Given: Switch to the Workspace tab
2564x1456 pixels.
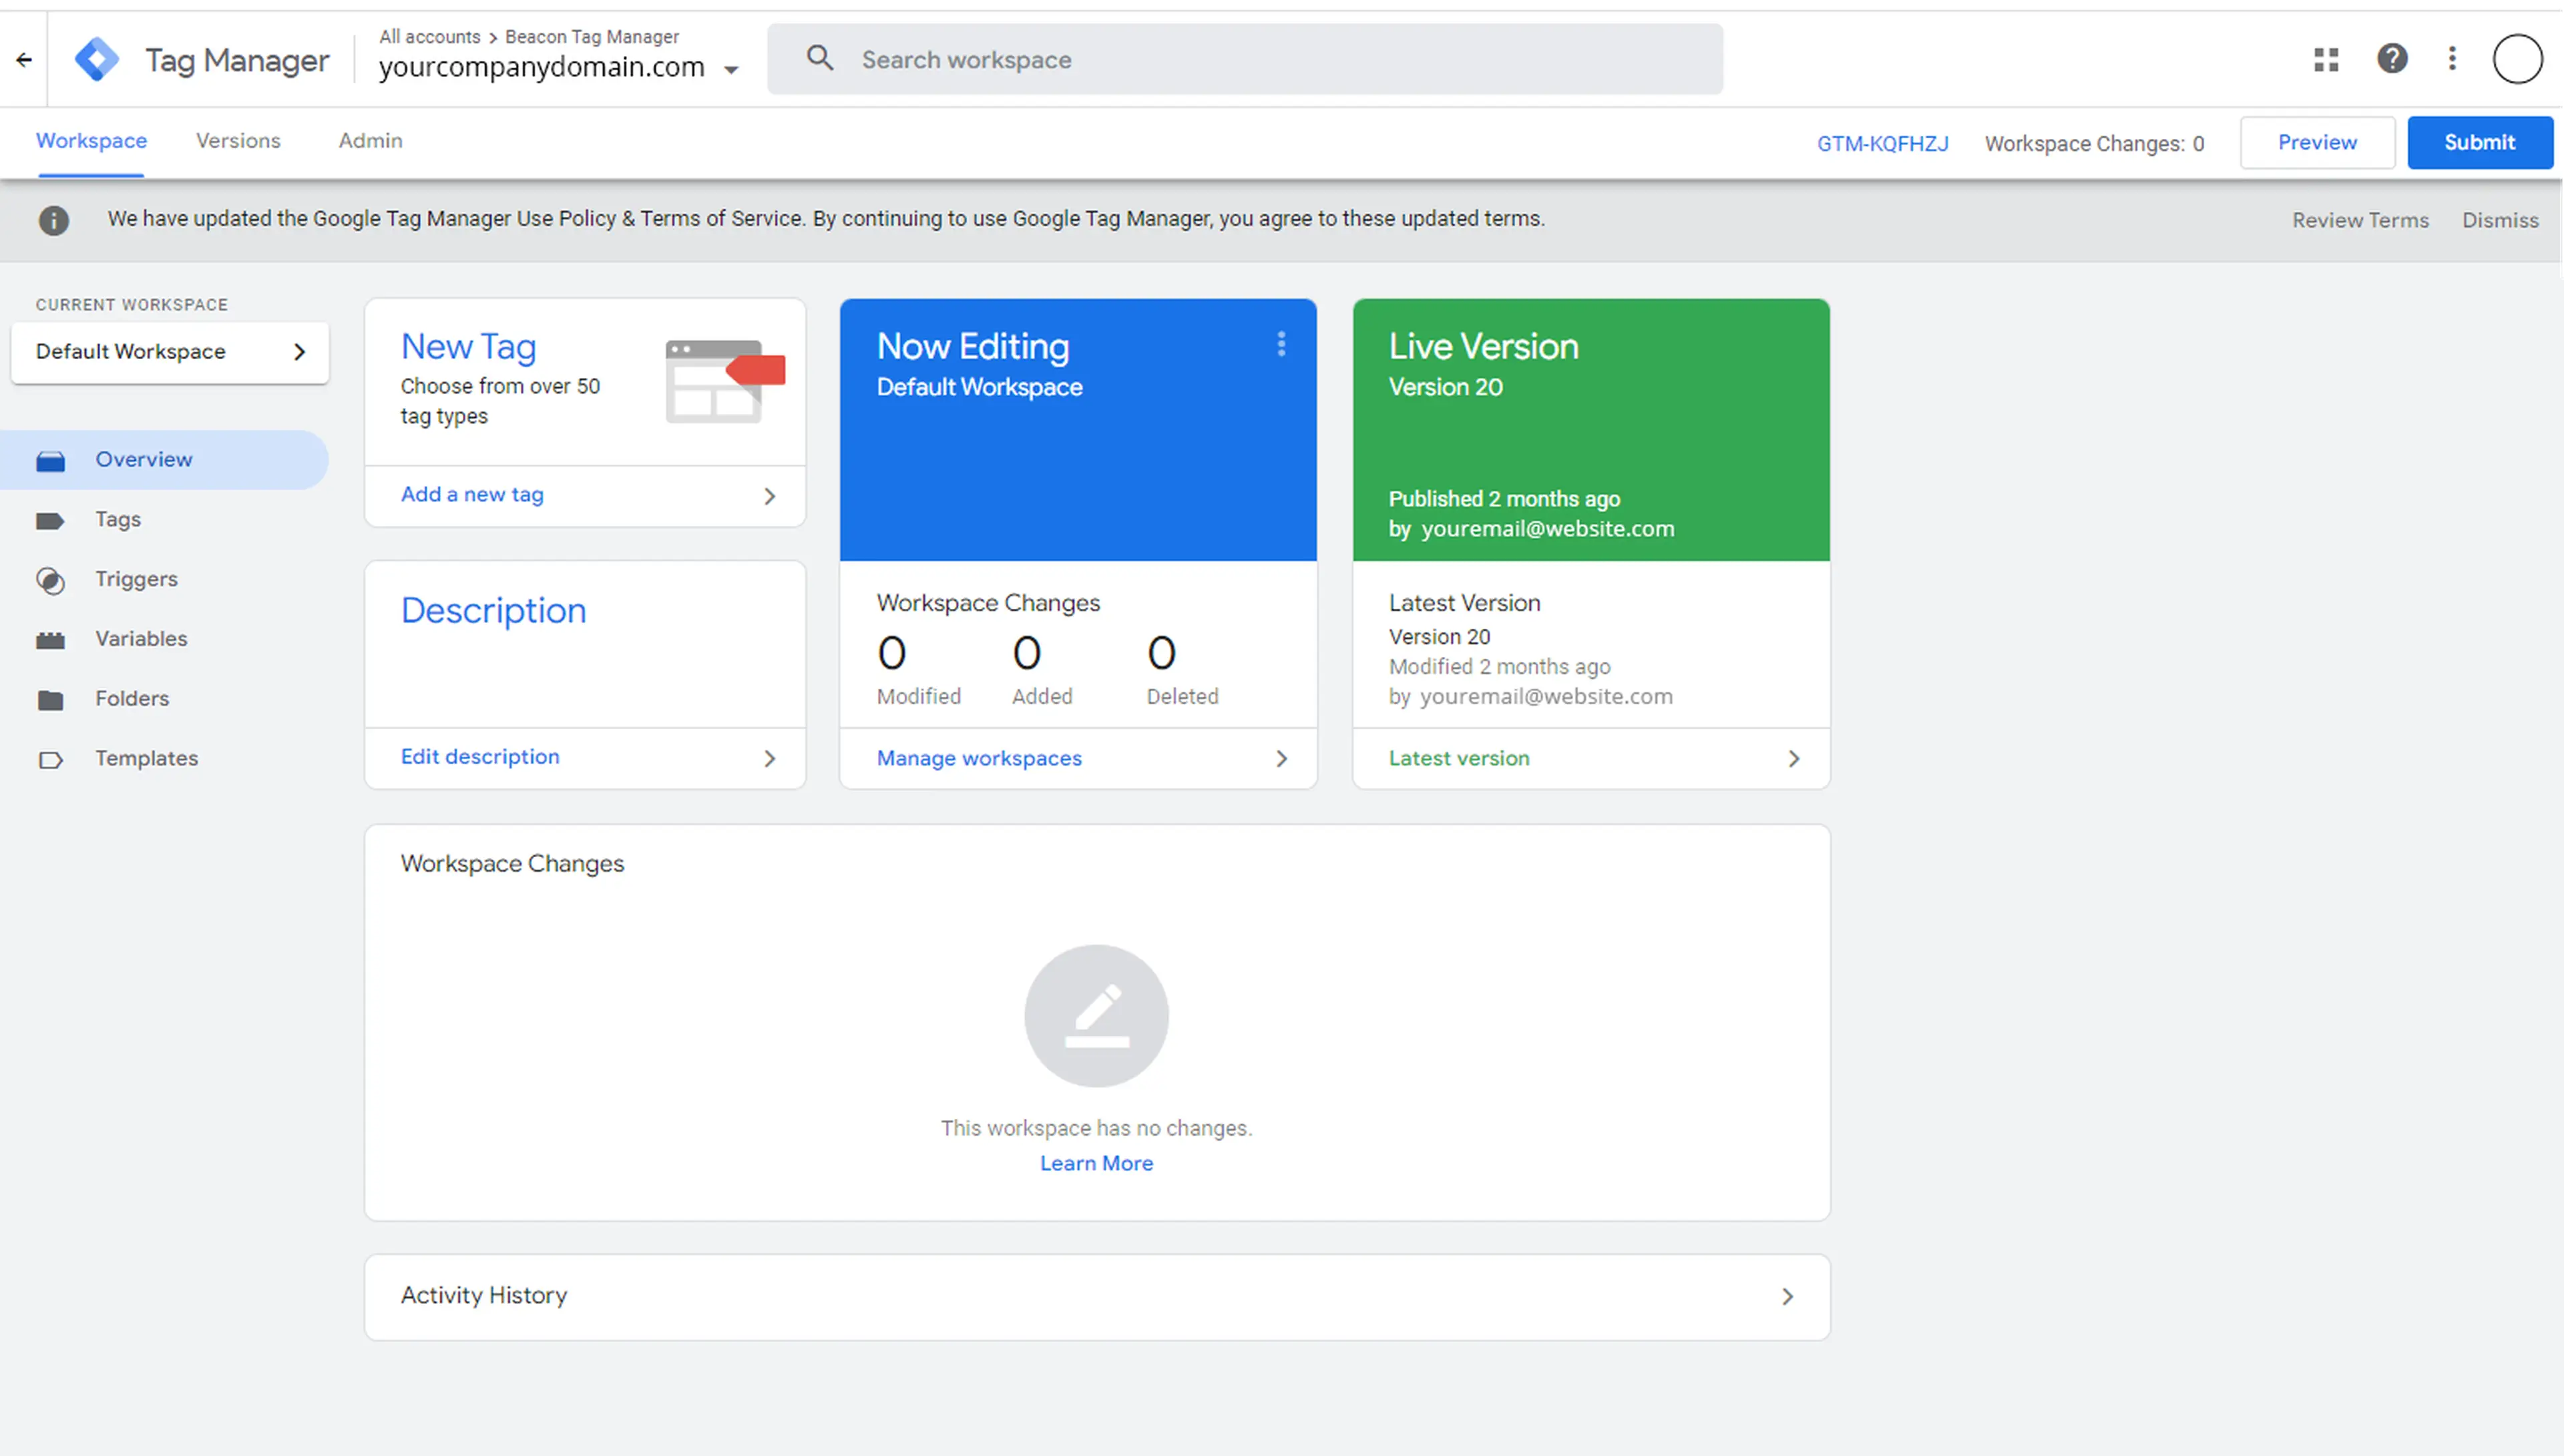Looking at the screenshot, I should point(91,141).
